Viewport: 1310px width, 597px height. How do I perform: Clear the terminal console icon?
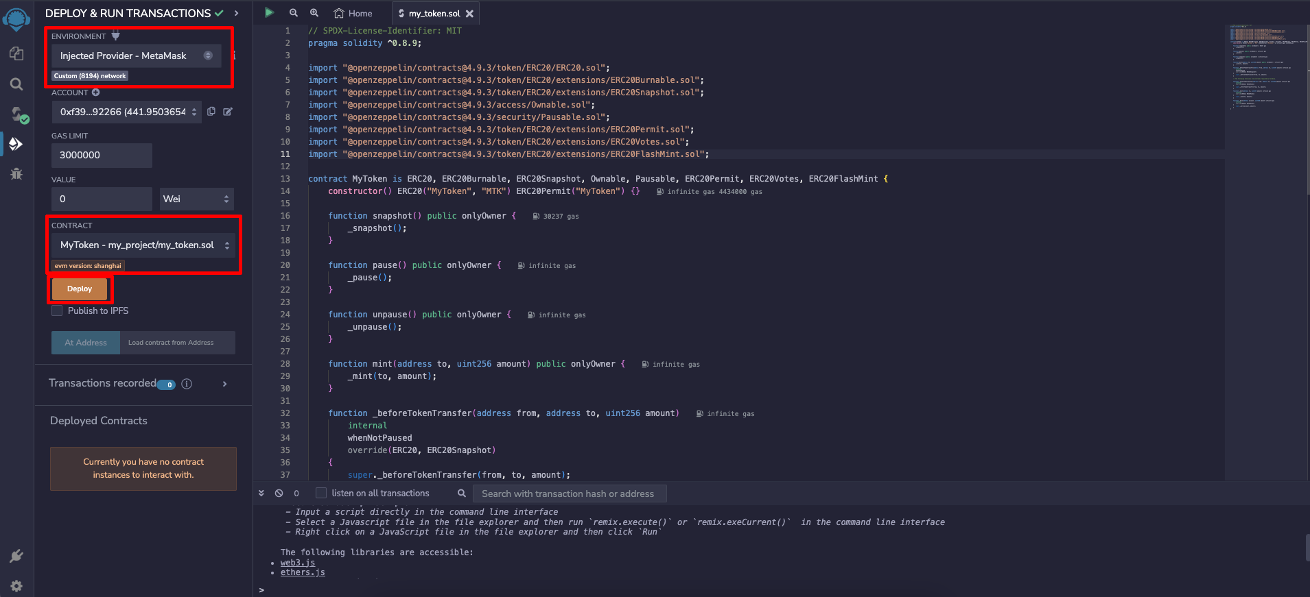[x=279, y=494]
